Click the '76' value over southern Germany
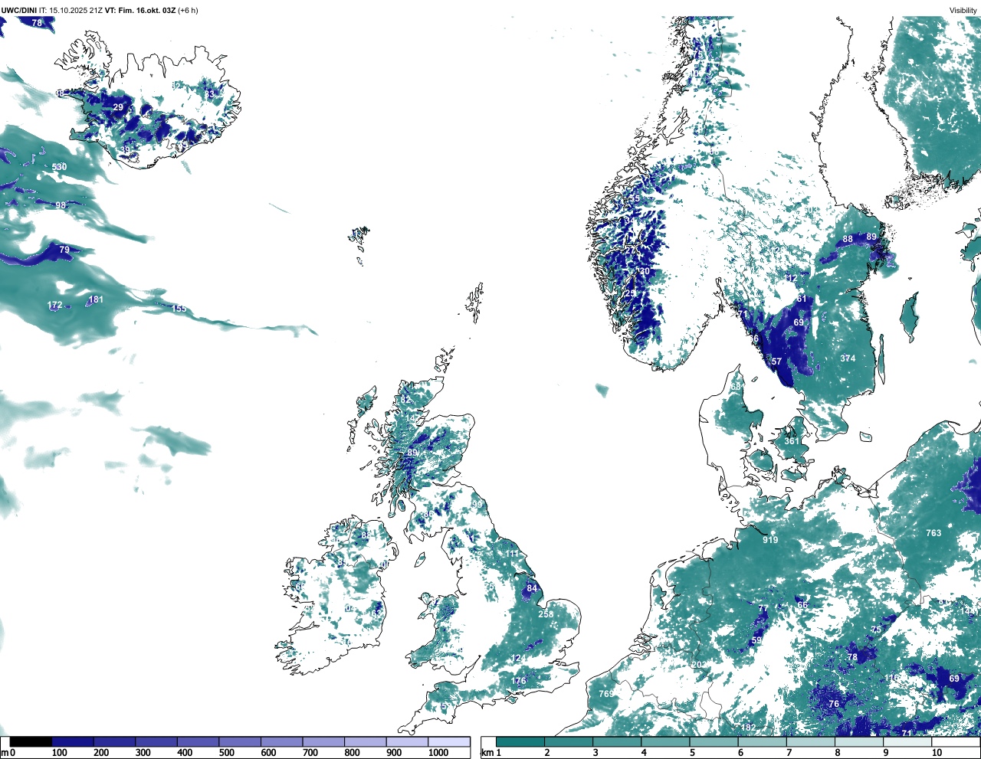 point(834,704)
